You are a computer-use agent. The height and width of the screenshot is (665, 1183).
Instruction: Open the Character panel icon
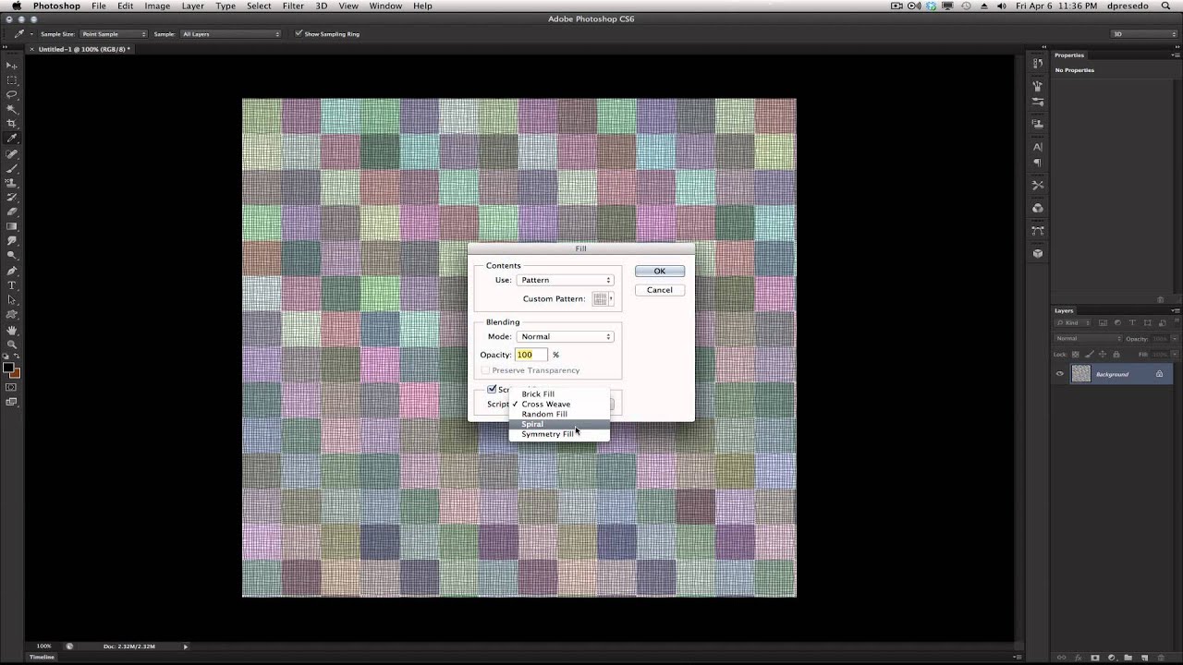point(1037,147)
